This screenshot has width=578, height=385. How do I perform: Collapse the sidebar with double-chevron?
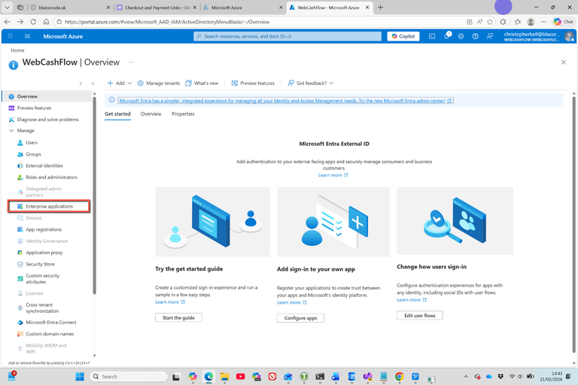coord(93,83)
